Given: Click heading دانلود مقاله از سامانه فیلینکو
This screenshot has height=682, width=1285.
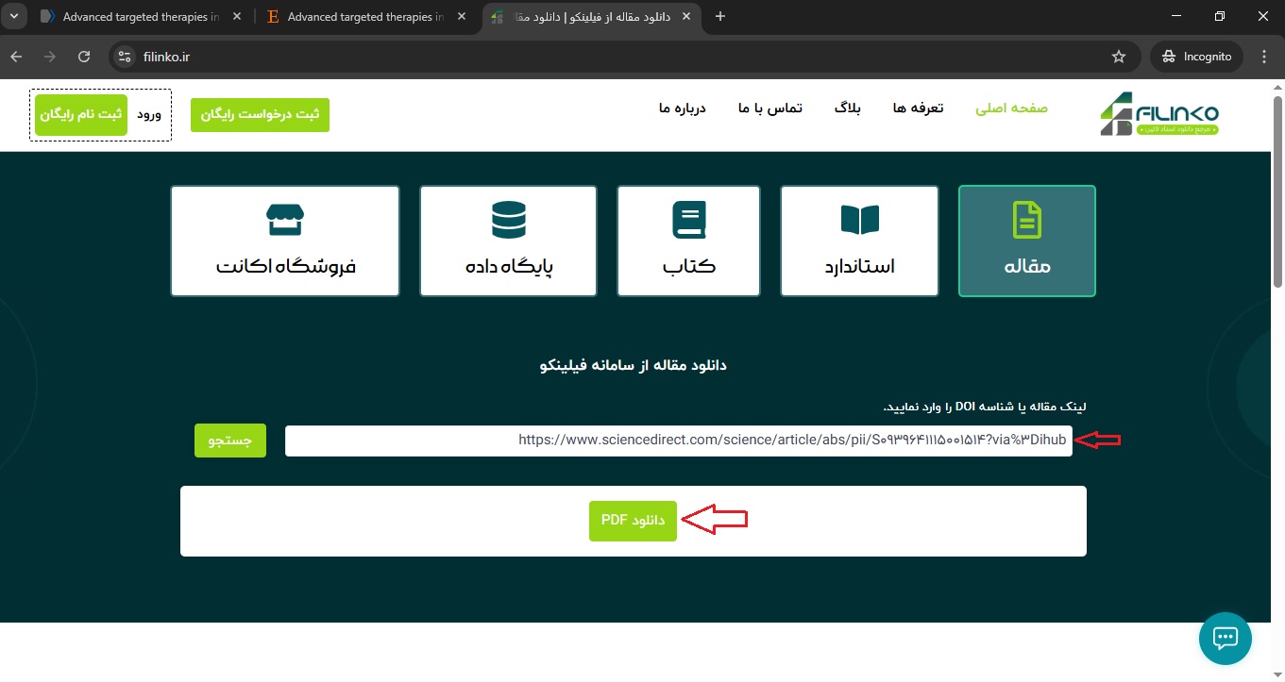Looking at the screenshot, I should pos(634,365).
